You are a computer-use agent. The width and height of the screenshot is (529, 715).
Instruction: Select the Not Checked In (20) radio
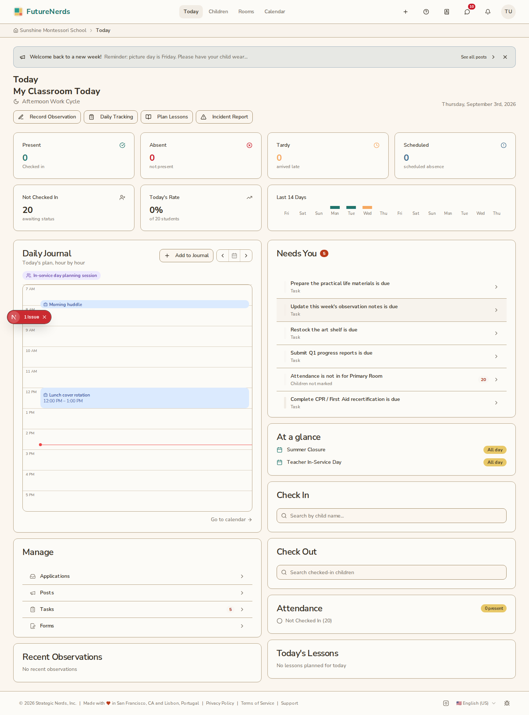pos(280,621)
